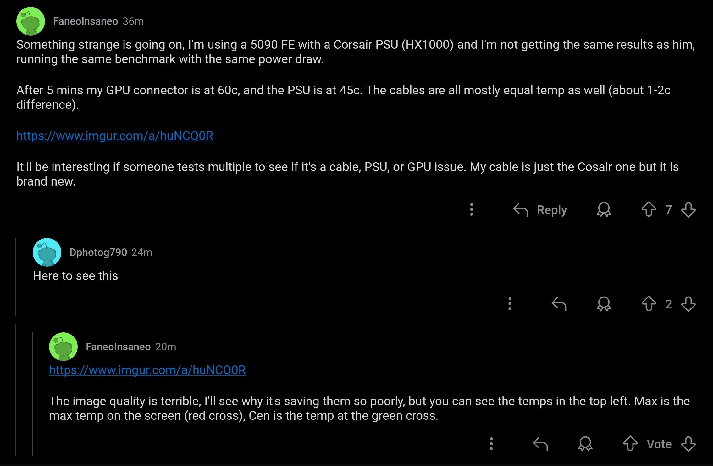Downvote FaneoInsaneo's 20m reply
This screenshot has width=713, height=466.
(x=688, y=444)
